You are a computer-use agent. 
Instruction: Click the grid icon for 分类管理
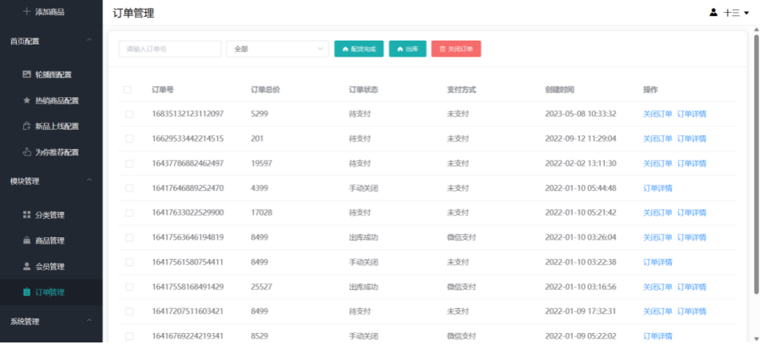click(x=26, y=215)
